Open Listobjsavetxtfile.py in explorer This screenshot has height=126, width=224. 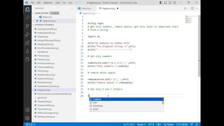54,29
